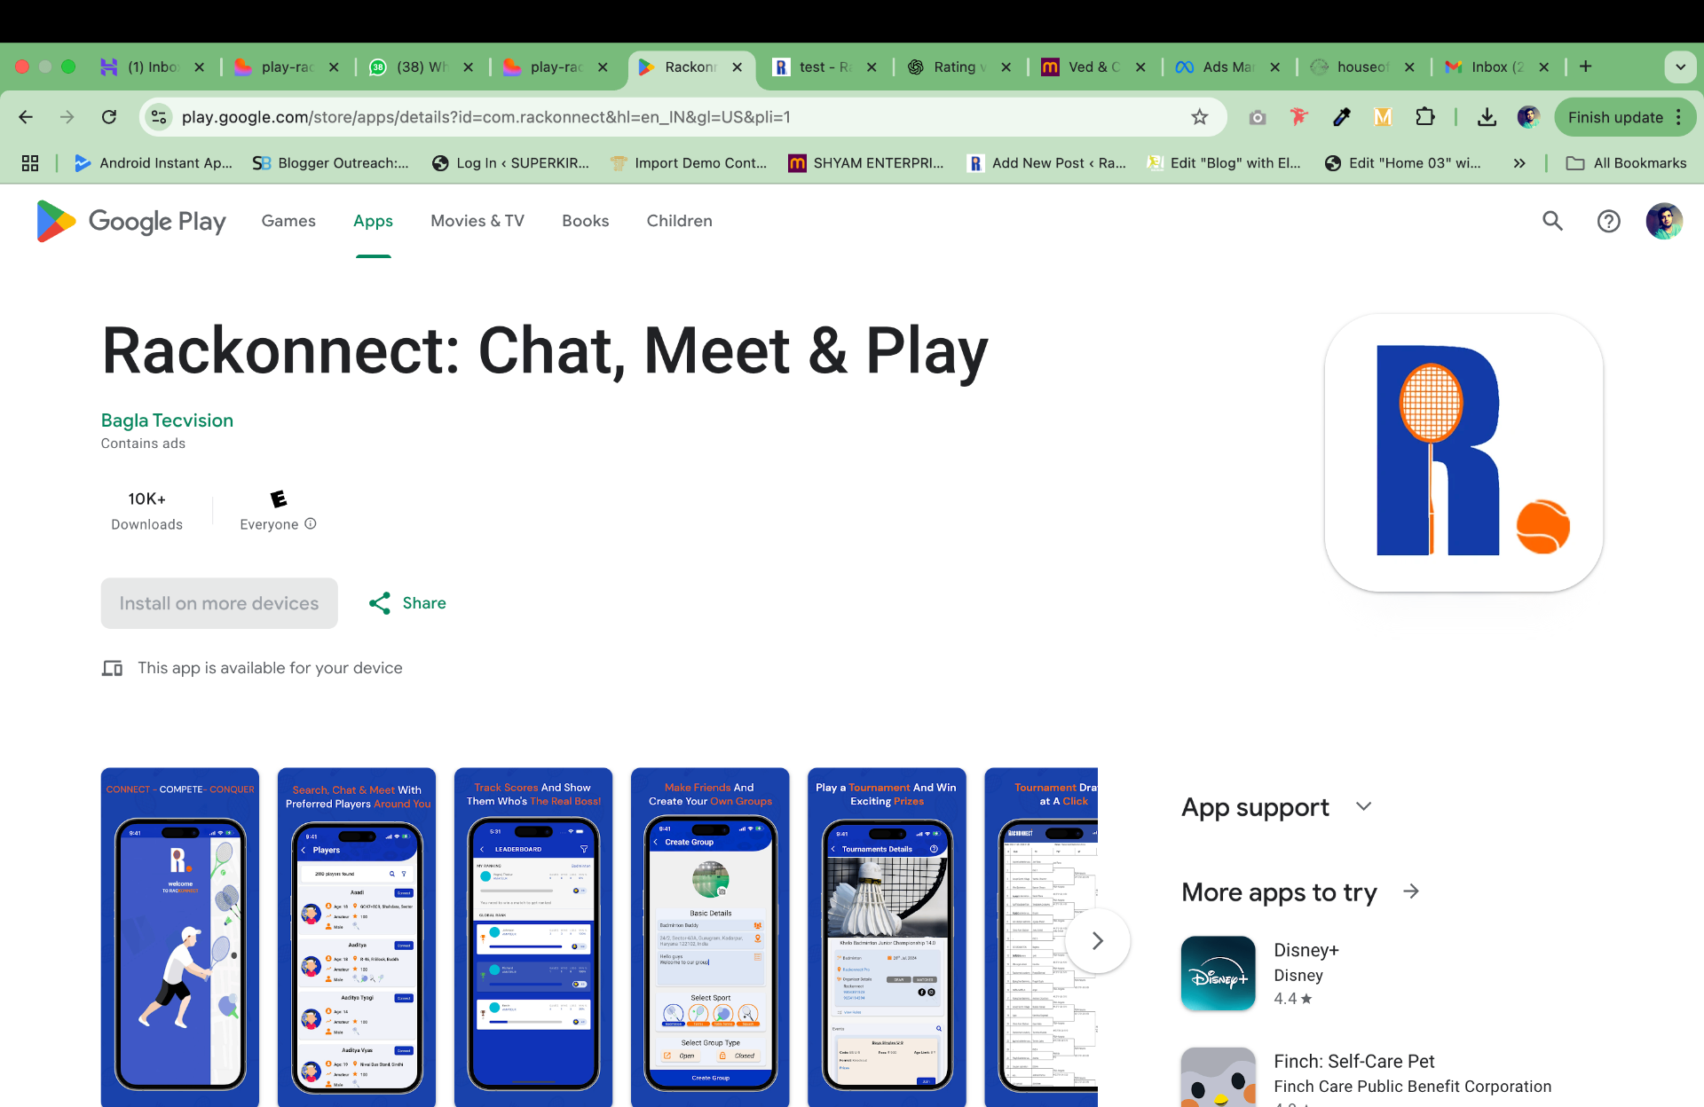1704x1107 pixels.
Task: Click the Google Play search icon
Action: (1552, 221)
